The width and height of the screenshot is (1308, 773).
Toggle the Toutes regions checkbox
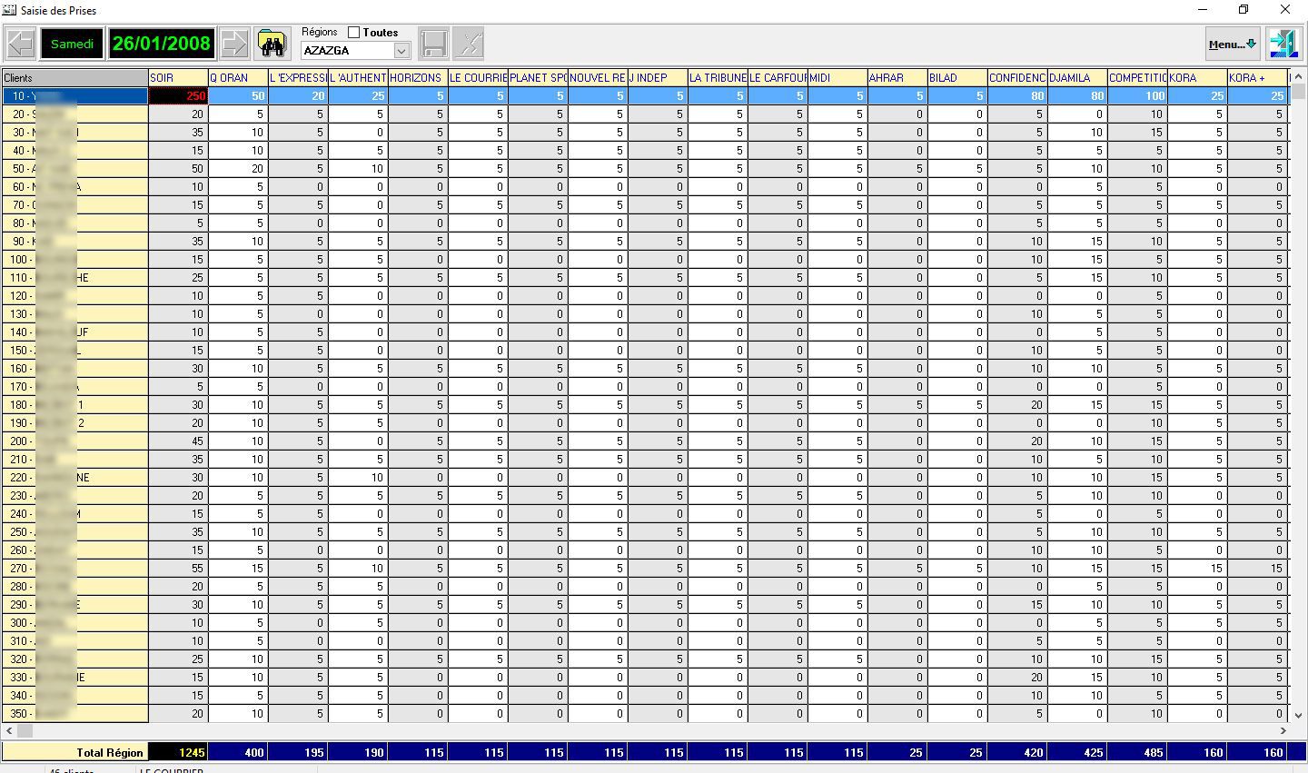(x=354, y=33)
